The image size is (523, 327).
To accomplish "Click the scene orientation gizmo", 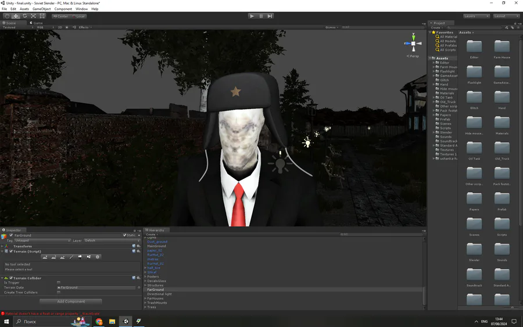I will [413, 44].
